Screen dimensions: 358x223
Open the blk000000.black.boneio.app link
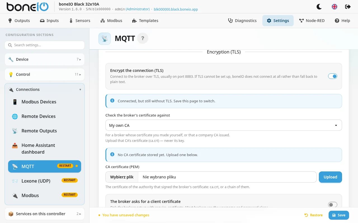pyautogui.click(x=176, y=9)
